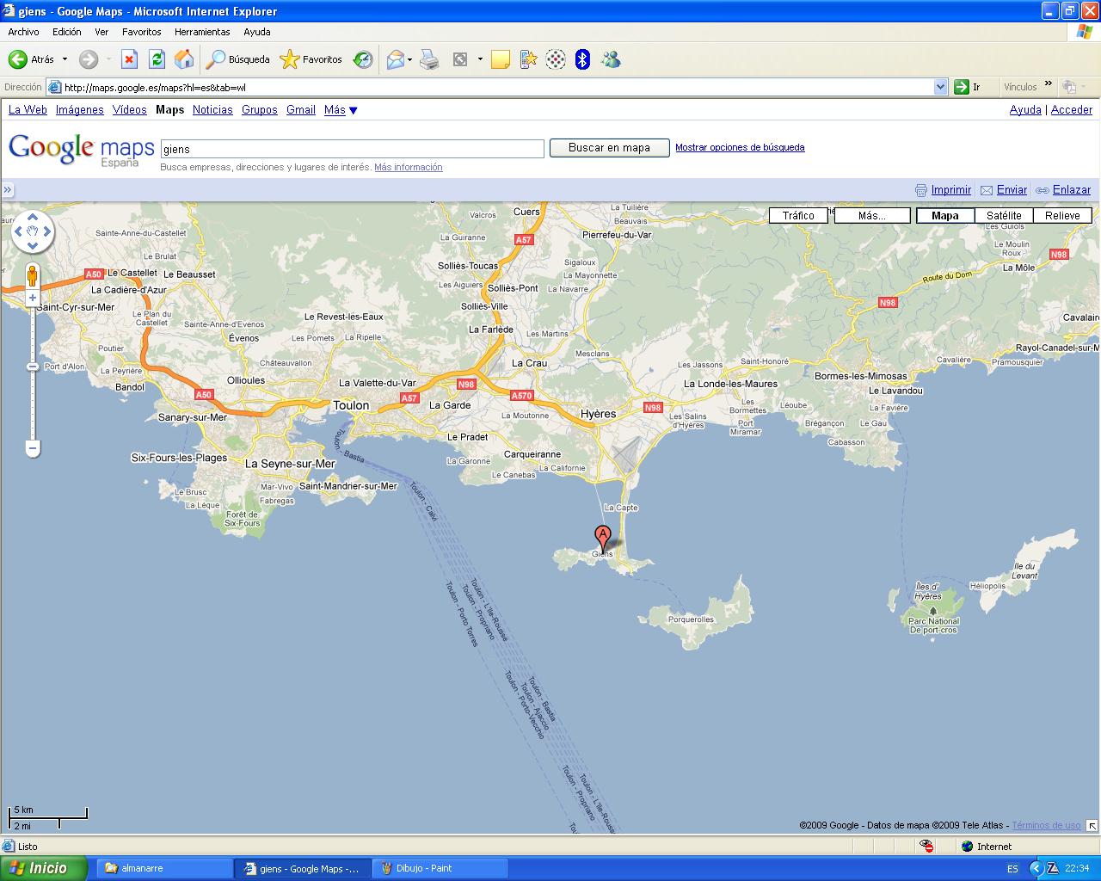This screenshot has width=1101, height=881.
Task: Click the Street View pegman icon
Action: tap(33, 276)
